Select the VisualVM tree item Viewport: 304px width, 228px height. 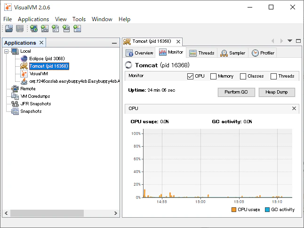tap(39, 74)
